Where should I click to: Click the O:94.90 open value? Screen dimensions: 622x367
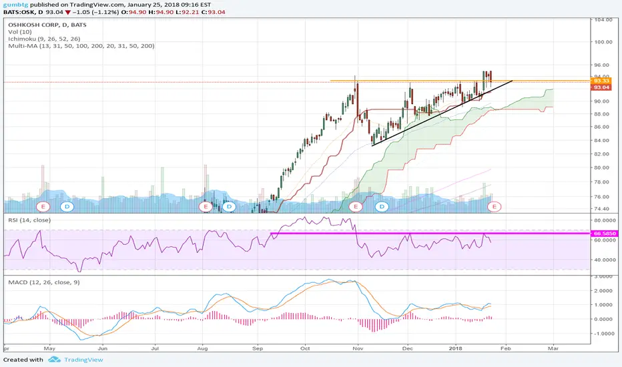pyautogui.click(x=133, y=12)
